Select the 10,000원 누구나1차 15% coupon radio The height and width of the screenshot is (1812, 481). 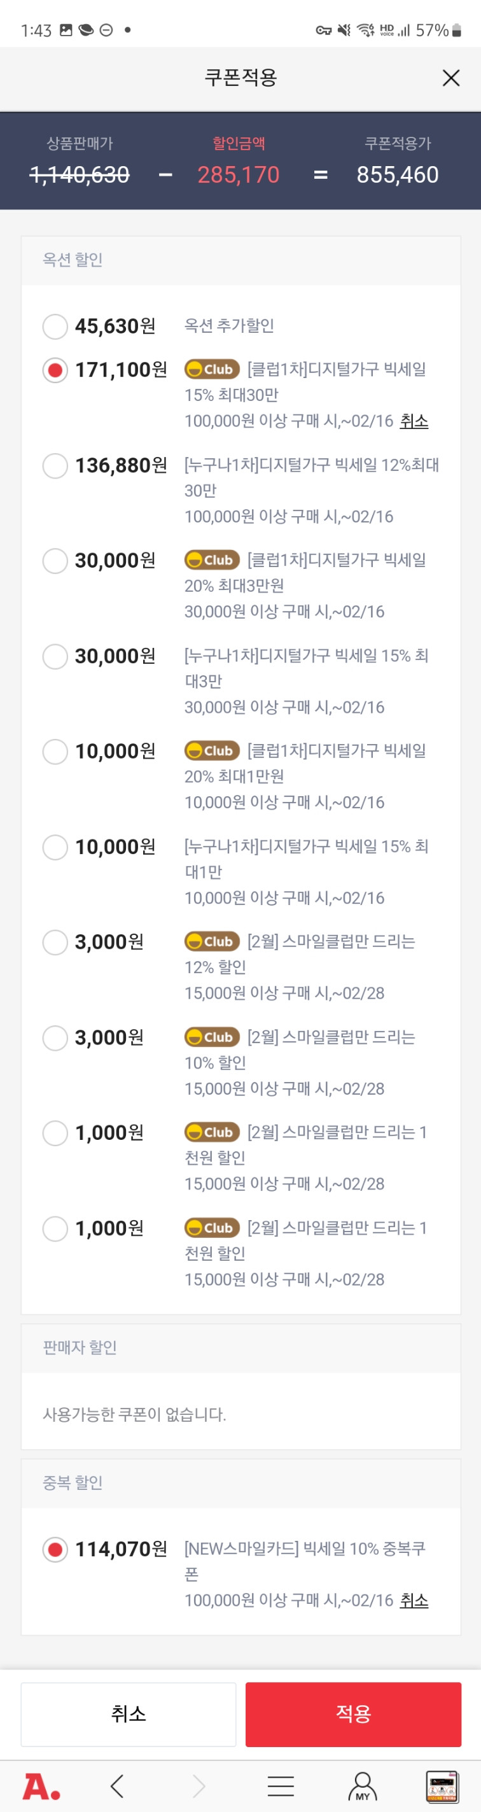pos(55,847)
